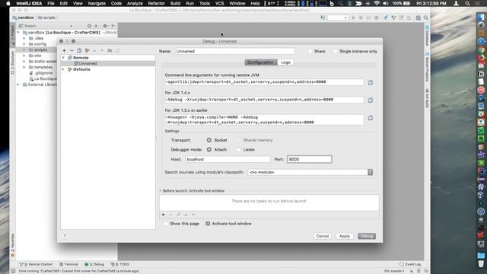This screenshot has width=487, height=274.
Task: Open the Navigate menu
Action: 97,3
